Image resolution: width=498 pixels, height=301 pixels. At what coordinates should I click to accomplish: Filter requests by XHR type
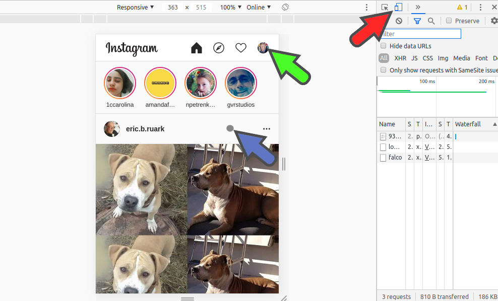pos(400,58)
